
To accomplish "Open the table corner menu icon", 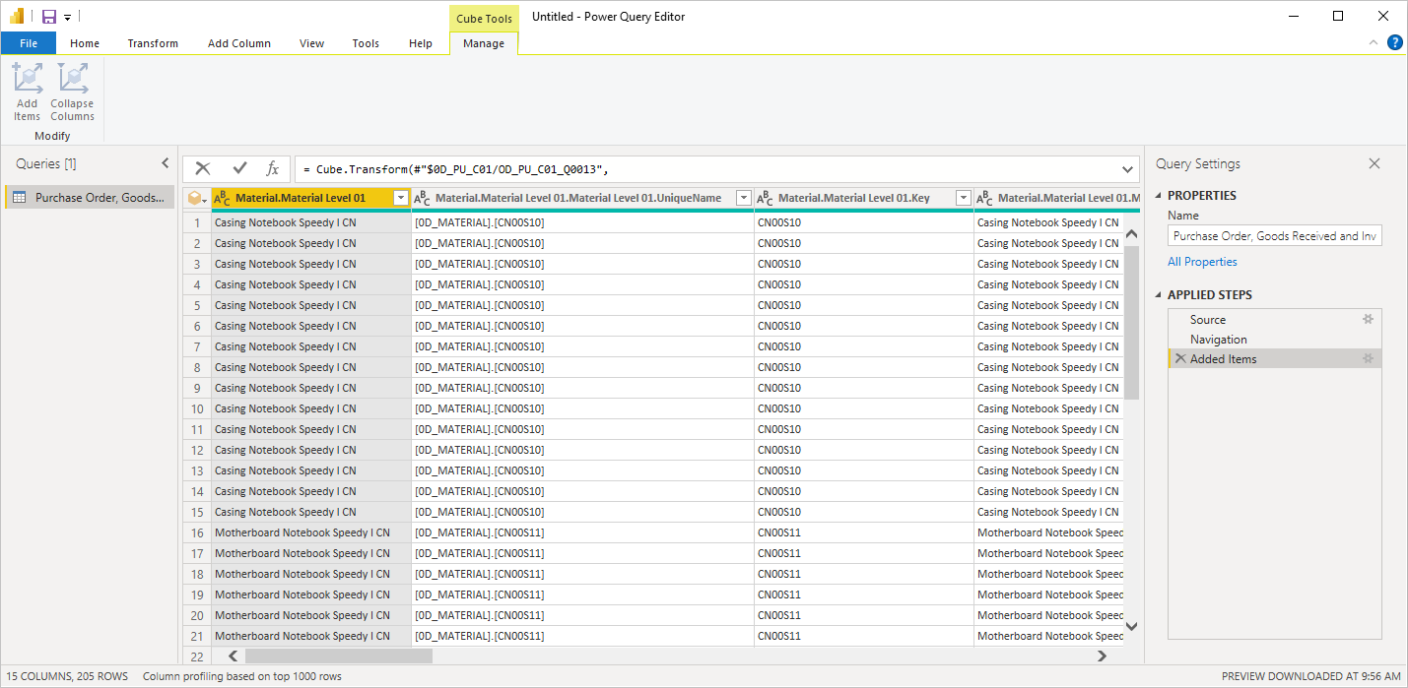I will 197,198.
